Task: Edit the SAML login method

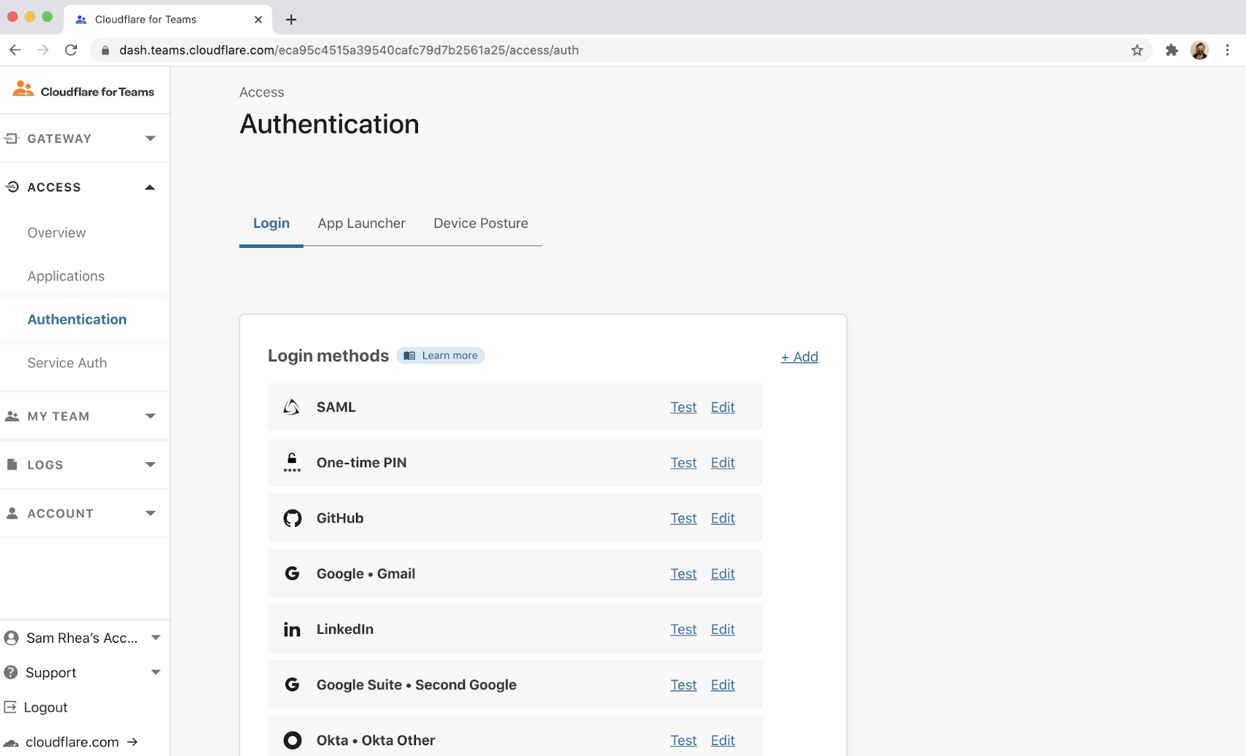Action: (x=723, y=407)
